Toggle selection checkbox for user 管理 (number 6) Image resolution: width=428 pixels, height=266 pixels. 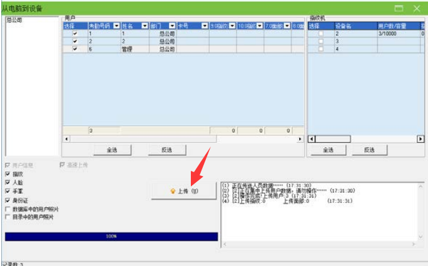click(x=75, y=49)
